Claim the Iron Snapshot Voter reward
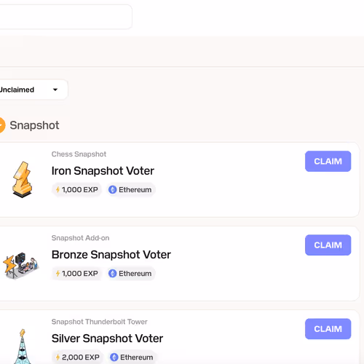The image size is (364, 364). coord(328,162)
